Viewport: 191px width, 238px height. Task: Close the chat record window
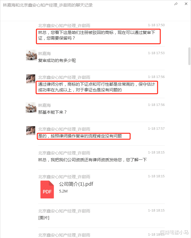click(186, 4)
